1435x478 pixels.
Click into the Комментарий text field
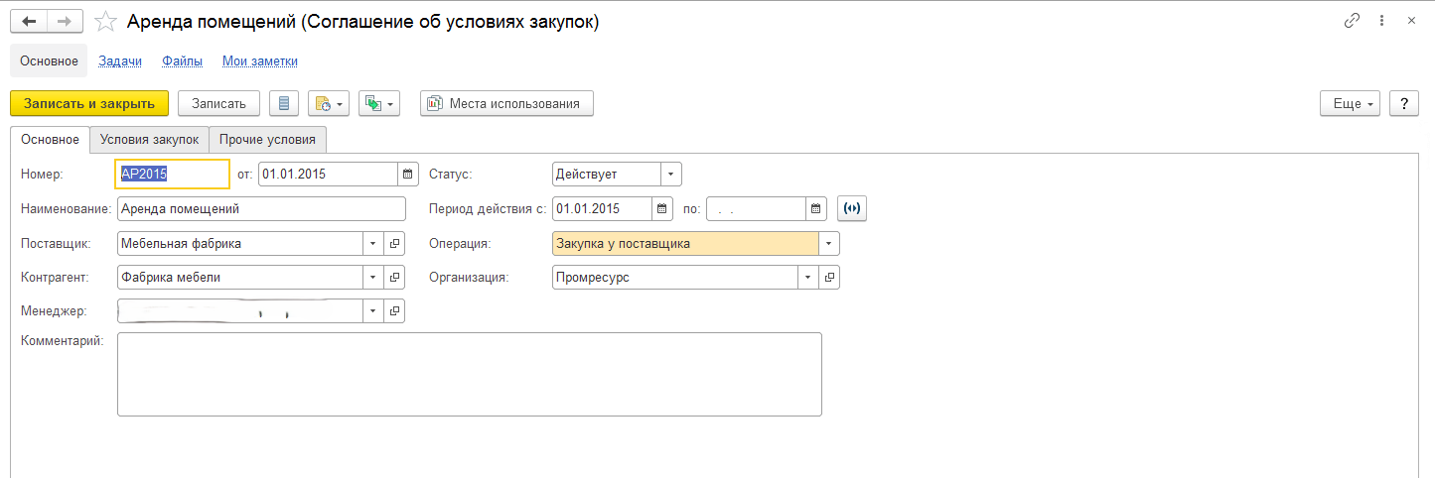(x=469, y=374)
